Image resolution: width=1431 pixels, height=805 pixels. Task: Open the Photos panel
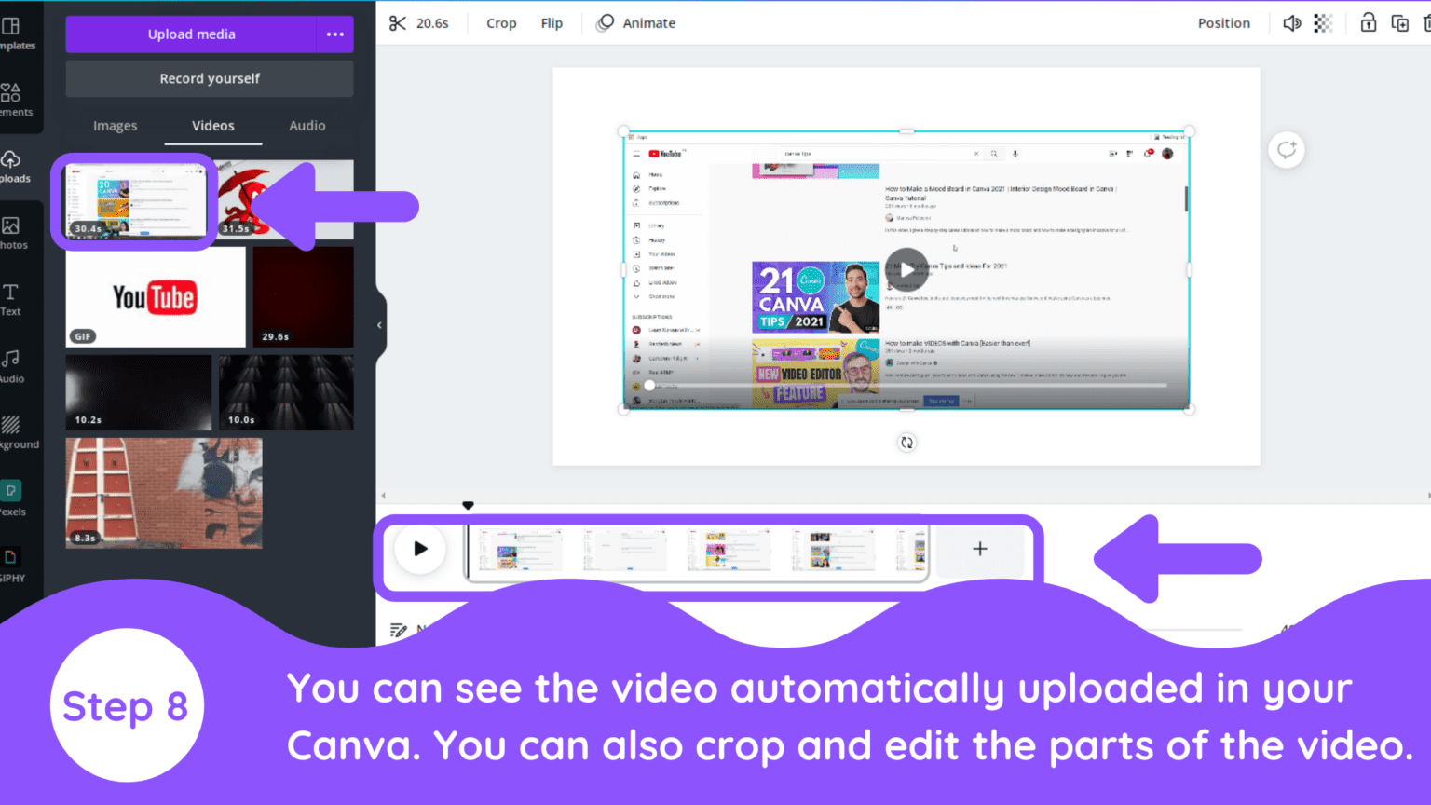click(14, 231)
